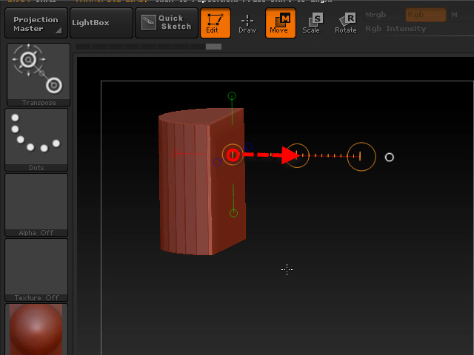Open the Texture Off selector
The image size is (474, 355).
[36, 270]
